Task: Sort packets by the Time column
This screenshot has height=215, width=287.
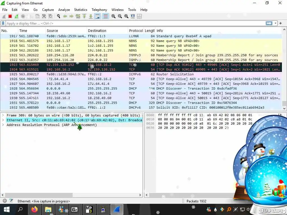Action: pos(32,31)
